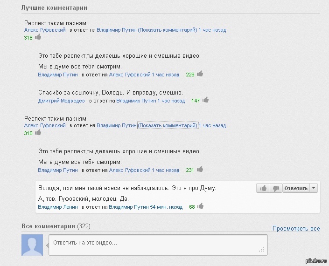Screen dimensions: 329x266
Task: Click the Ответить button on Ленин's comment
Action: (296, 188)
